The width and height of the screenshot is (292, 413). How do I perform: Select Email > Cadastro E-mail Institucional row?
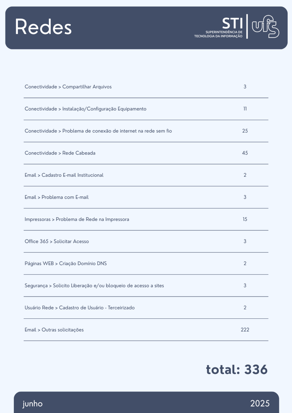(64, 175)
